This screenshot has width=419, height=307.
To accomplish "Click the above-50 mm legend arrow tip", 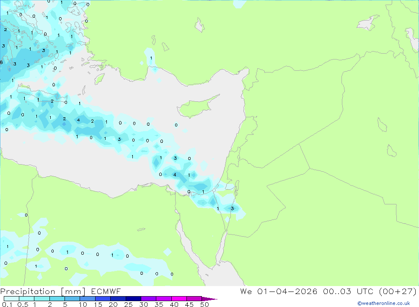I will click(209, 299).
